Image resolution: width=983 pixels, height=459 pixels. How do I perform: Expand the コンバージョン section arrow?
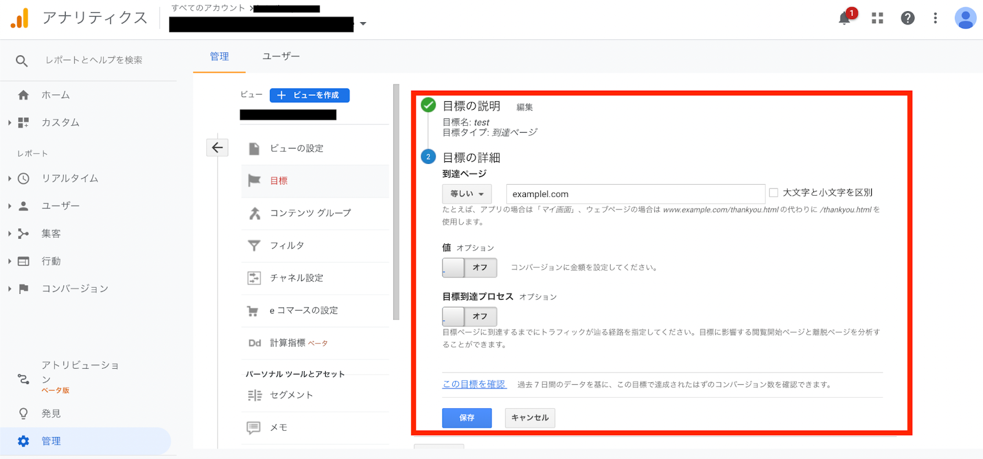click(10, 289)
